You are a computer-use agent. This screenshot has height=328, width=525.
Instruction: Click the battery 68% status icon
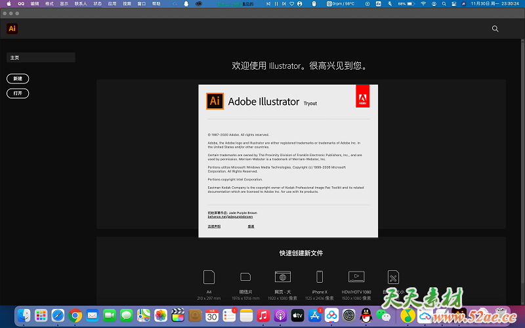click(x=406, y=4)
